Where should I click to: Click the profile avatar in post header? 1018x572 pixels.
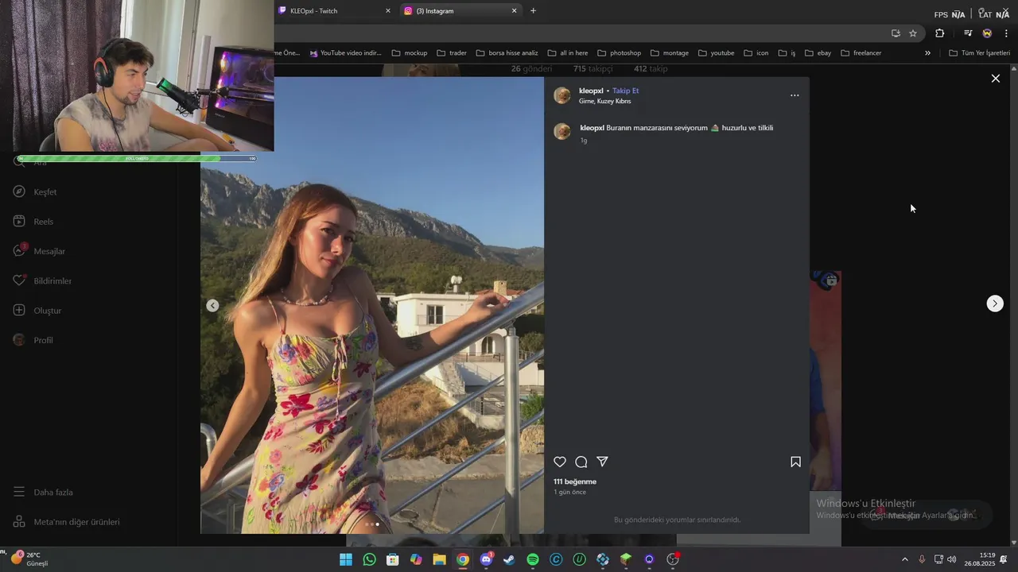pos(562,96)
